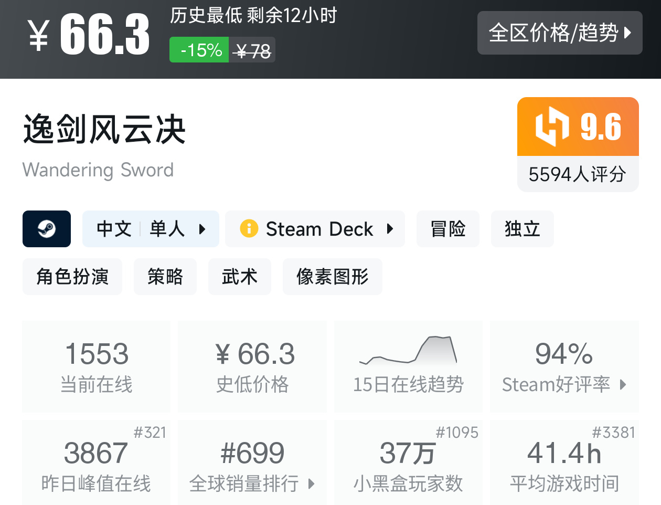Tap the ¥66.3 史低价格 stat card
The height and width of the screenshot is (505, 661).
click(252, 366)
